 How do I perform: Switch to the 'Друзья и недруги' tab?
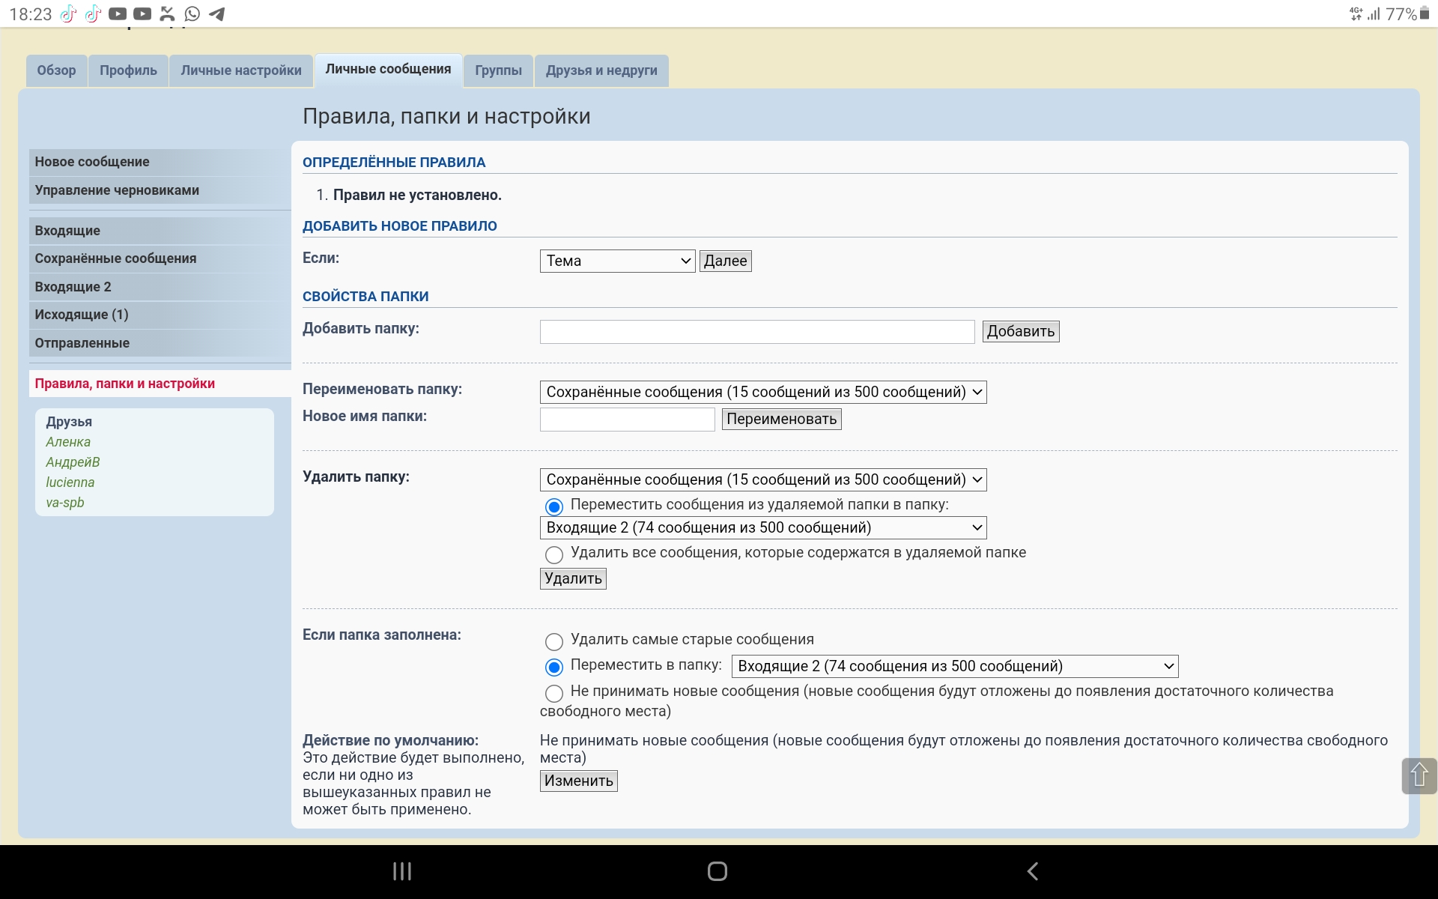pyautogui.click(x=601, y=70)
